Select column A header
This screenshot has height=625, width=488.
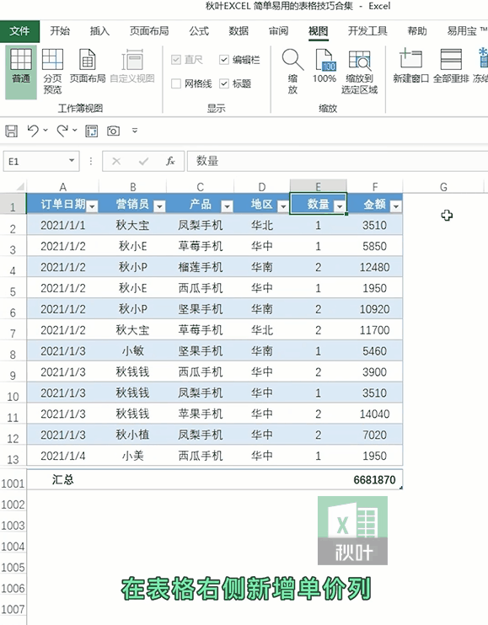[x=62, y=186]
